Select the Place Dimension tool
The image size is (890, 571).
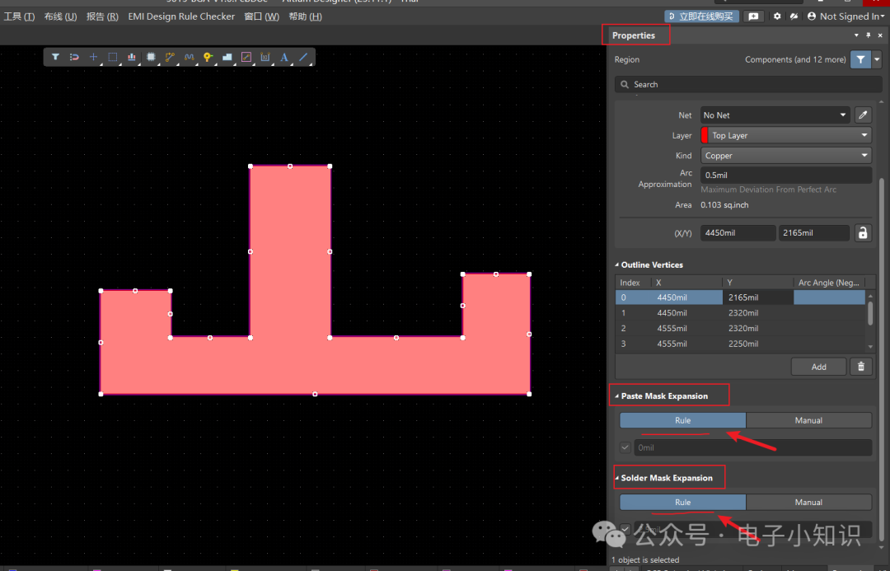(265, 57)
